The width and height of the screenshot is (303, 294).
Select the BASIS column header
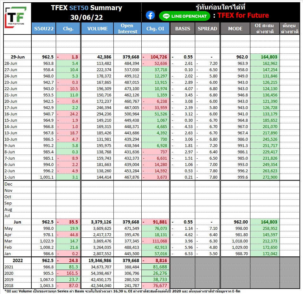(x=183, y=28)
